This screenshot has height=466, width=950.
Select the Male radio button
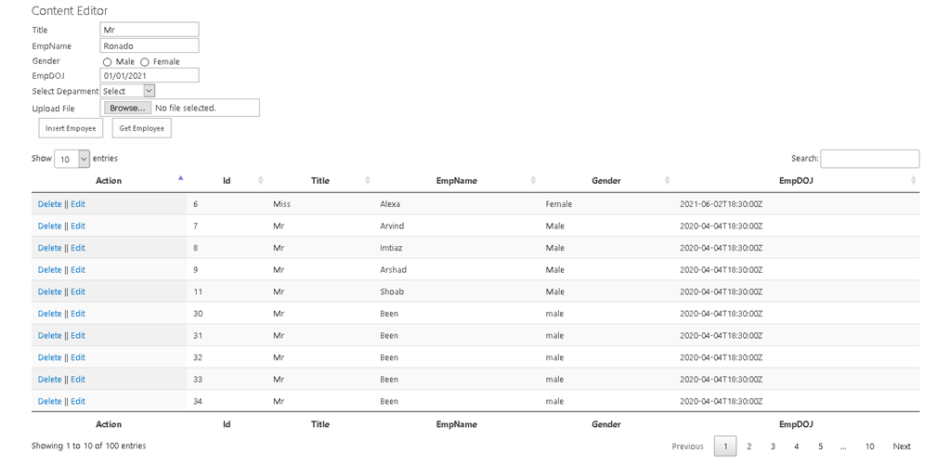tap(107, 62)
